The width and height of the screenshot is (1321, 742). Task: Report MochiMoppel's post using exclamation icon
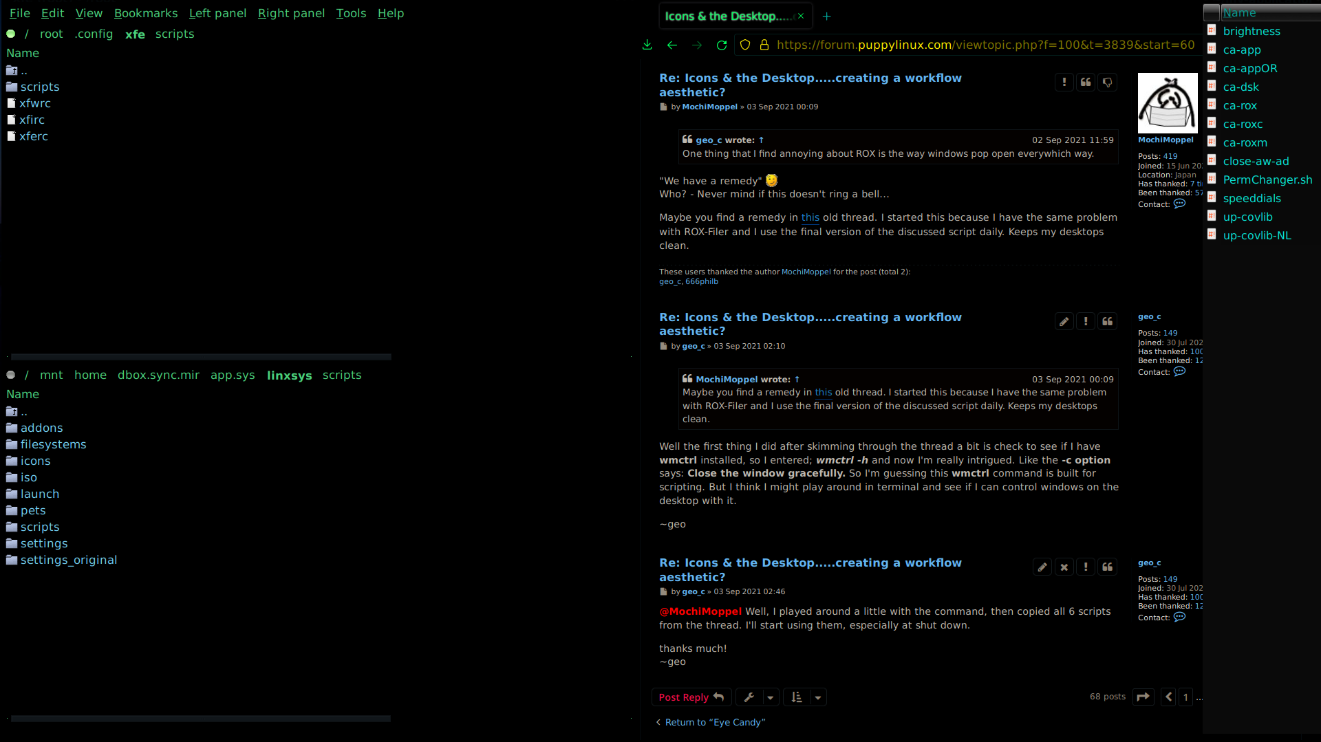point(1064,83)
